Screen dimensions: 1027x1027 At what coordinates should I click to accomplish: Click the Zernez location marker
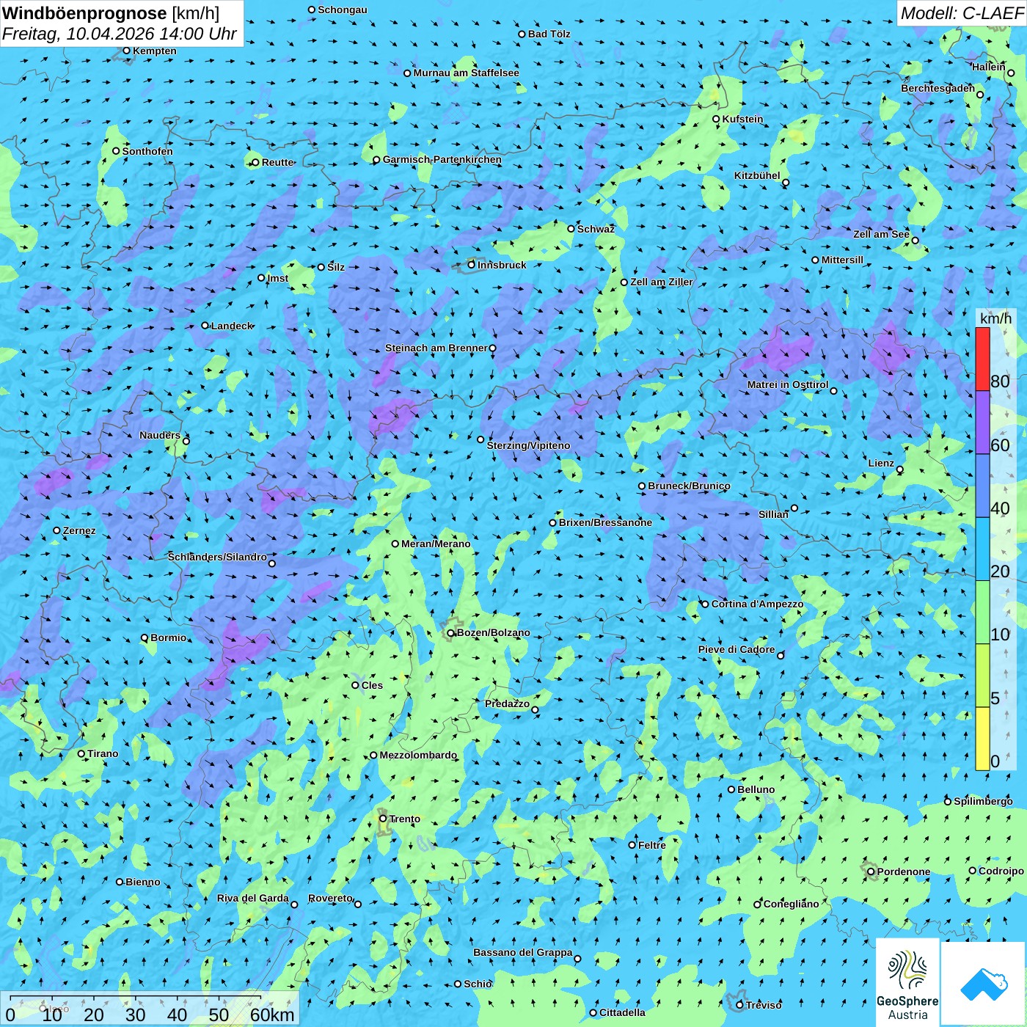point(56,530)
